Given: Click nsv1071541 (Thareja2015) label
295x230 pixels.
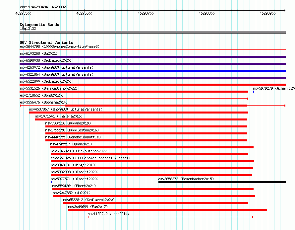Looking at the screenshot, I should [59, 116].
